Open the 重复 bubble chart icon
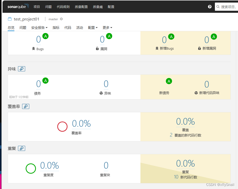 pos(22,148)
